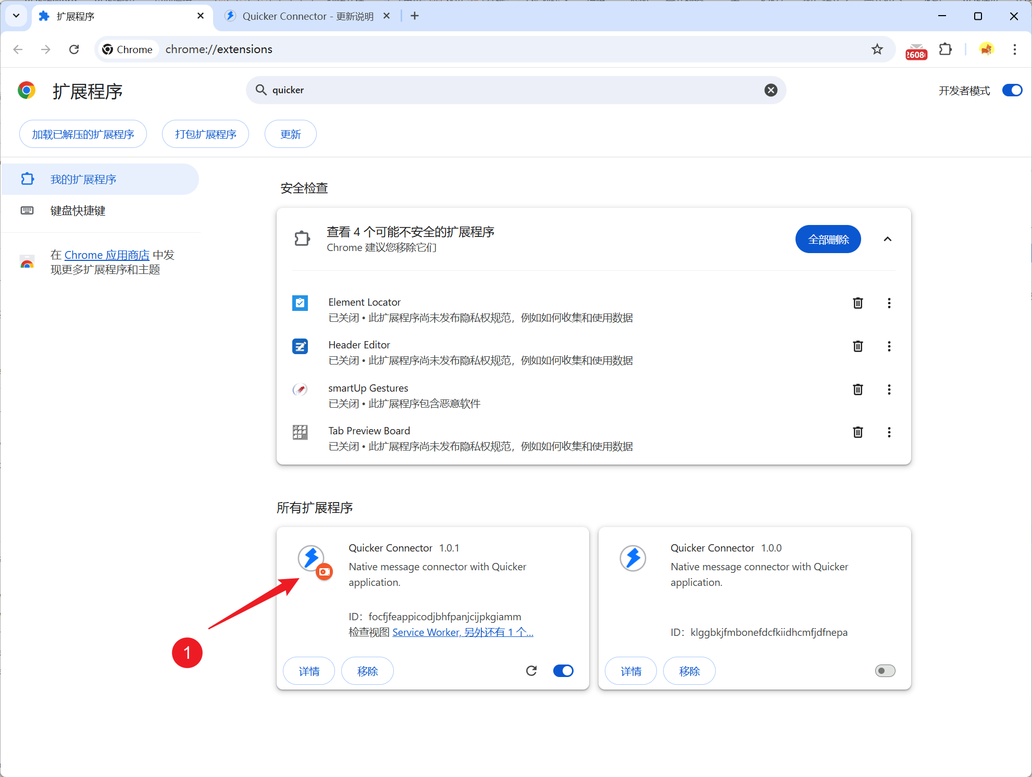Click the 所有扩展程序 section heading
This screenshot has width=1032, height=777.
pyautogui.click(x=315, y=508)
